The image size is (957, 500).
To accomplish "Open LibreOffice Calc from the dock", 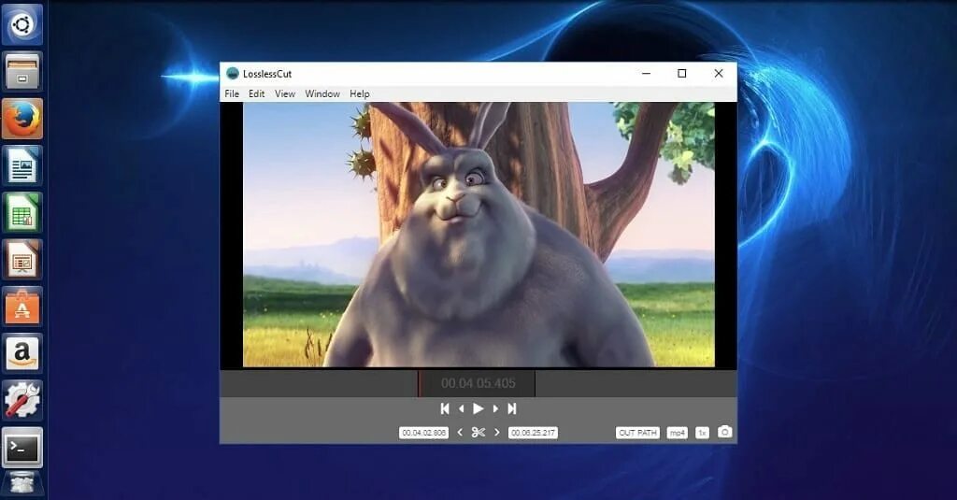I will pyautogui.click(x=22, y=212).
